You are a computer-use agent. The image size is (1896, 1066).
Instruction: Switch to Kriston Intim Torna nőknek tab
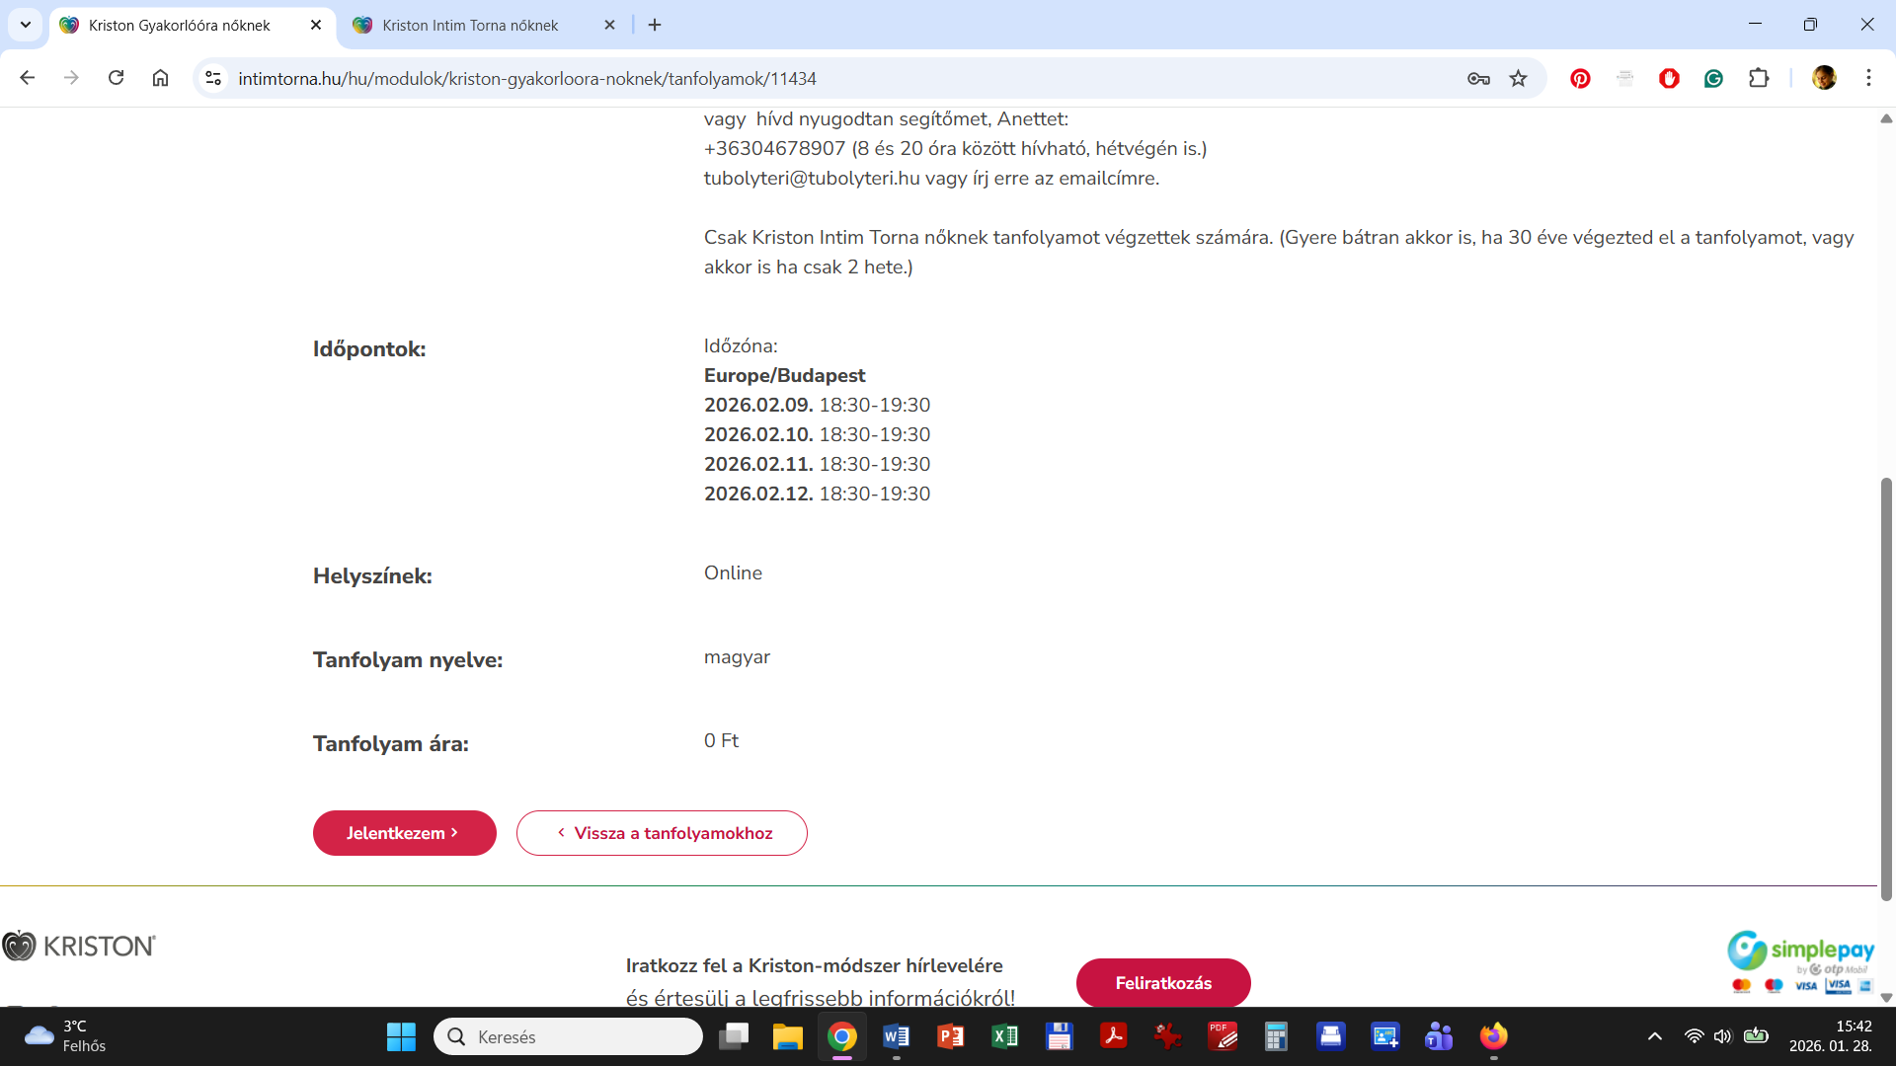click(470, 26)
